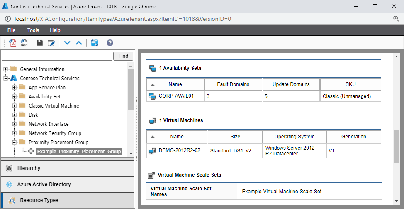The height and width of the screenshot is (209, 404).
Task: Click the export to XML document icon
Action: coord(24,43)
